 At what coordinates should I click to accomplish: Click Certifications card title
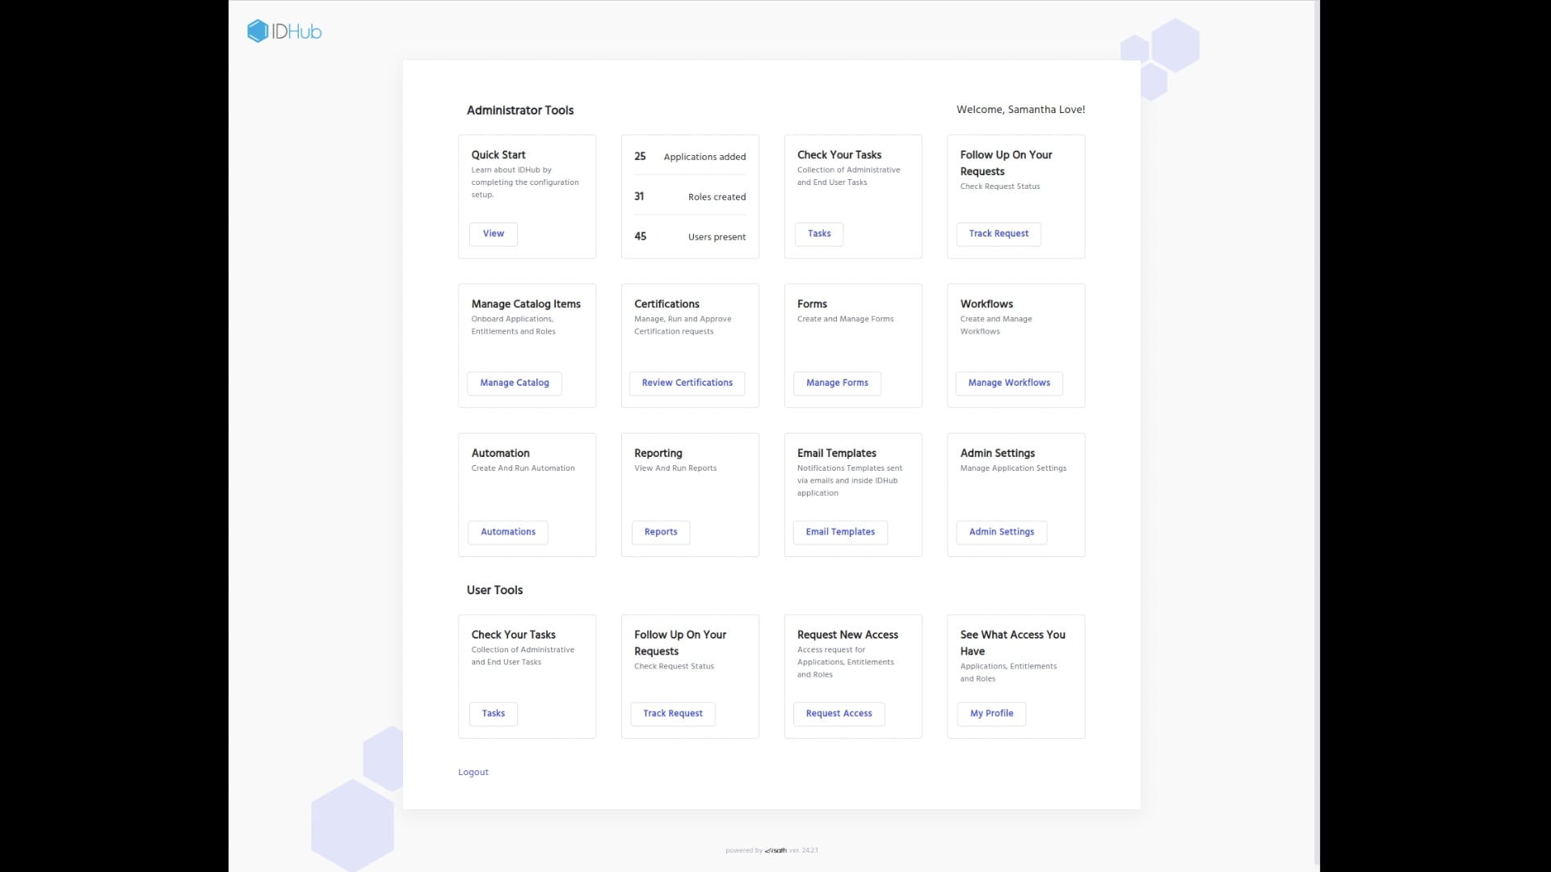point(666,304)
